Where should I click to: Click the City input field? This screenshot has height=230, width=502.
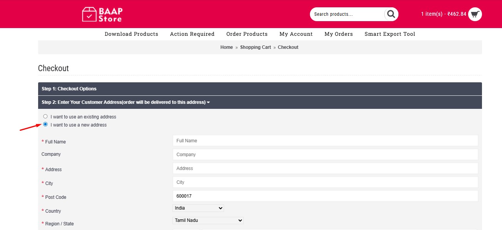[325, 182]
